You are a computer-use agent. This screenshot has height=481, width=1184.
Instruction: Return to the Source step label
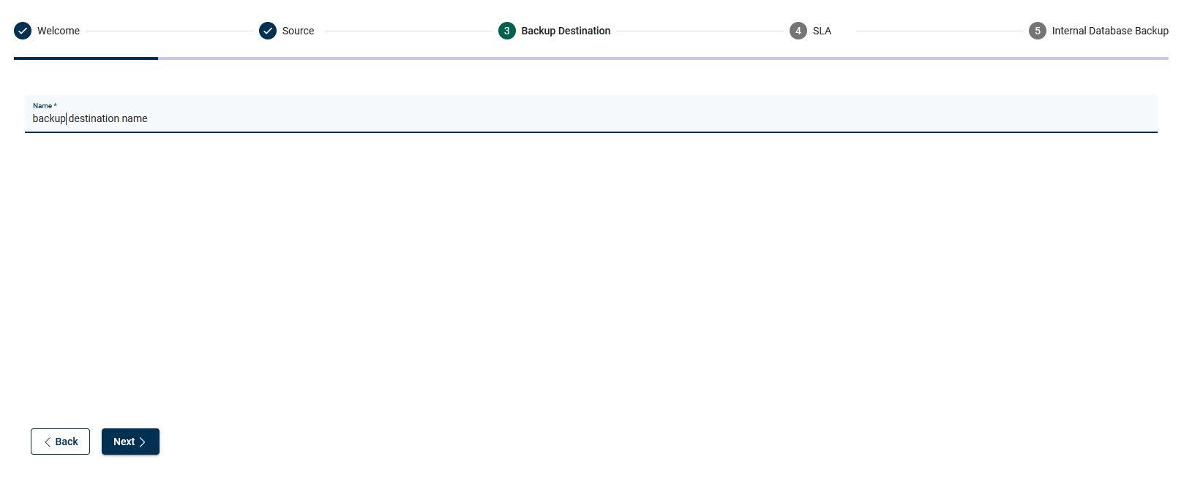(x=298, y=31)
